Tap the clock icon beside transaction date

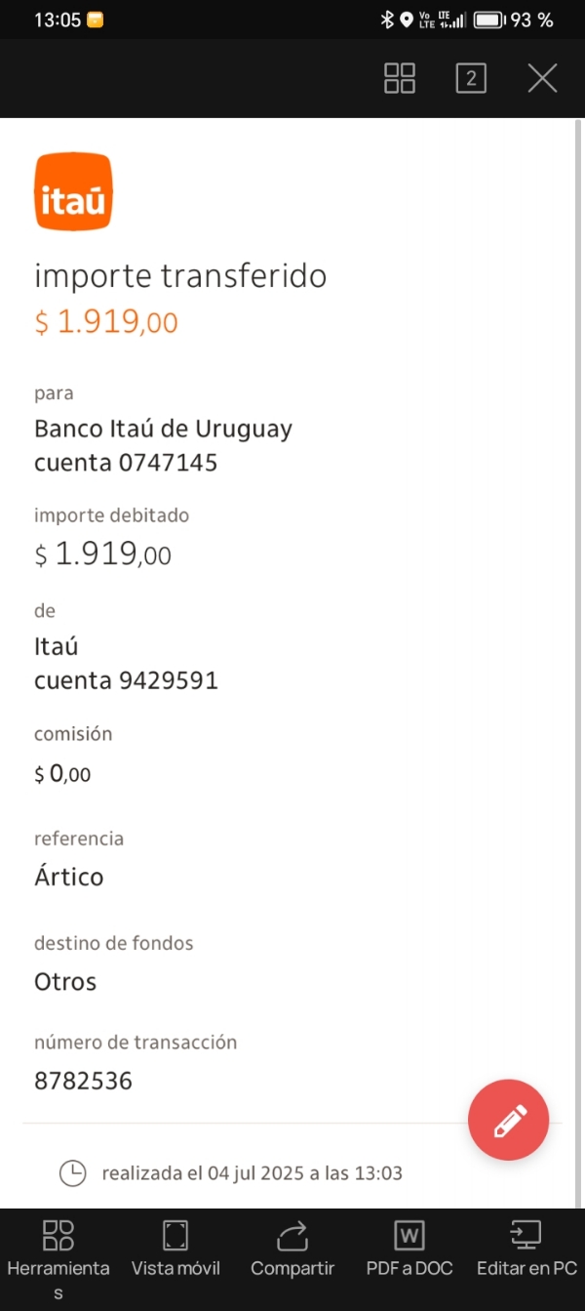(73, 1172)
